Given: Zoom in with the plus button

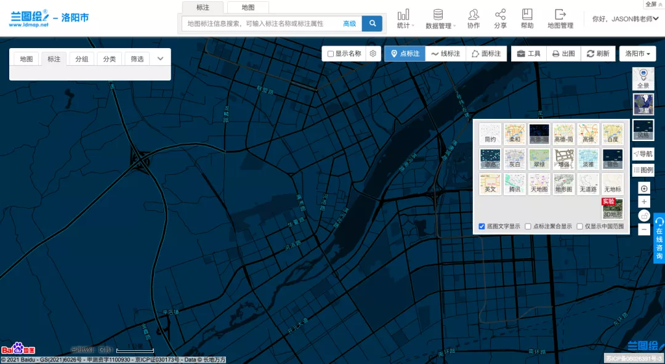Looking at the screenshot, I should pos(644,202).
